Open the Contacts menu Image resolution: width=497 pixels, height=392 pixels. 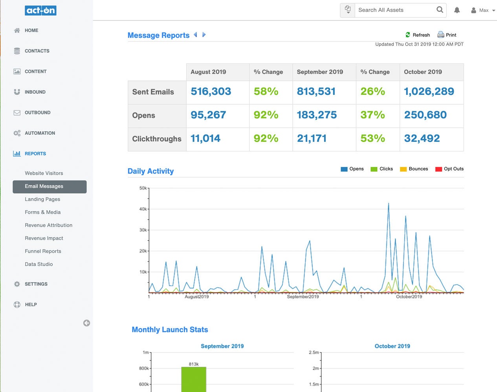(x=37, y=51)
